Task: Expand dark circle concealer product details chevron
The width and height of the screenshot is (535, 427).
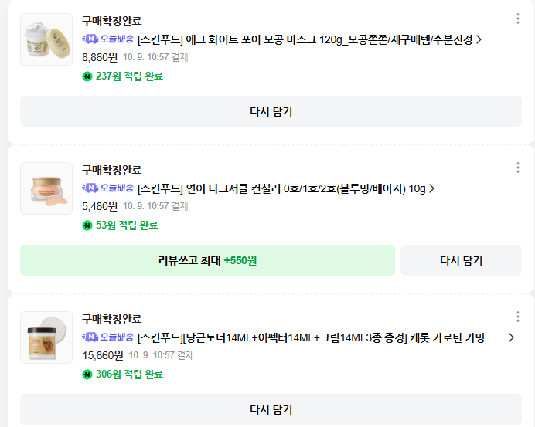Action: click(x=431, y=188)
